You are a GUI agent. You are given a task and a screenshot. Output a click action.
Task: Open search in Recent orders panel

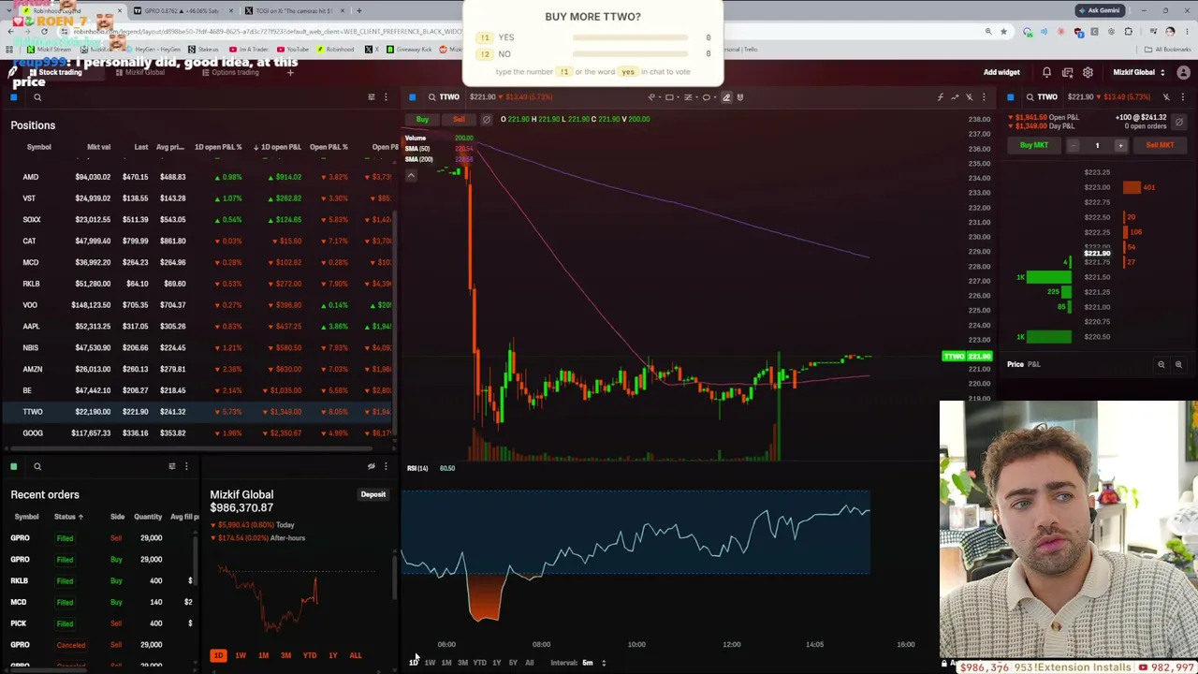tap(37, 466)
